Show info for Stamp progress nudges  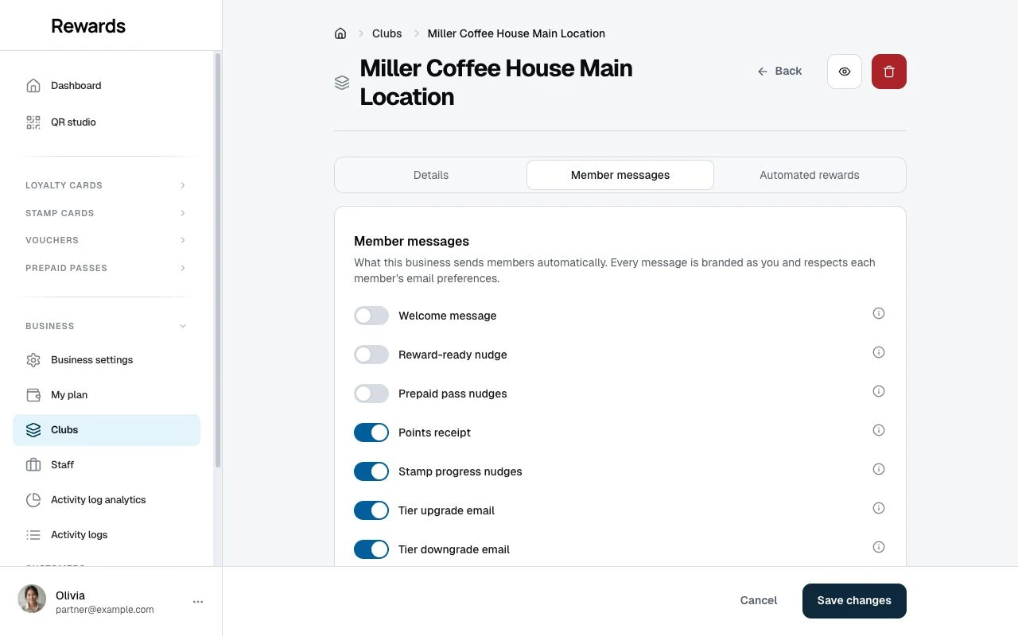pyautogui.click(x=879, y=469)
